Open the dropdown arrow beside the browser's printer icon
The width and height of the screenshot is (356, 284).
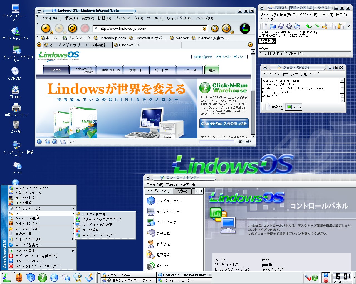tap(232, 32)
